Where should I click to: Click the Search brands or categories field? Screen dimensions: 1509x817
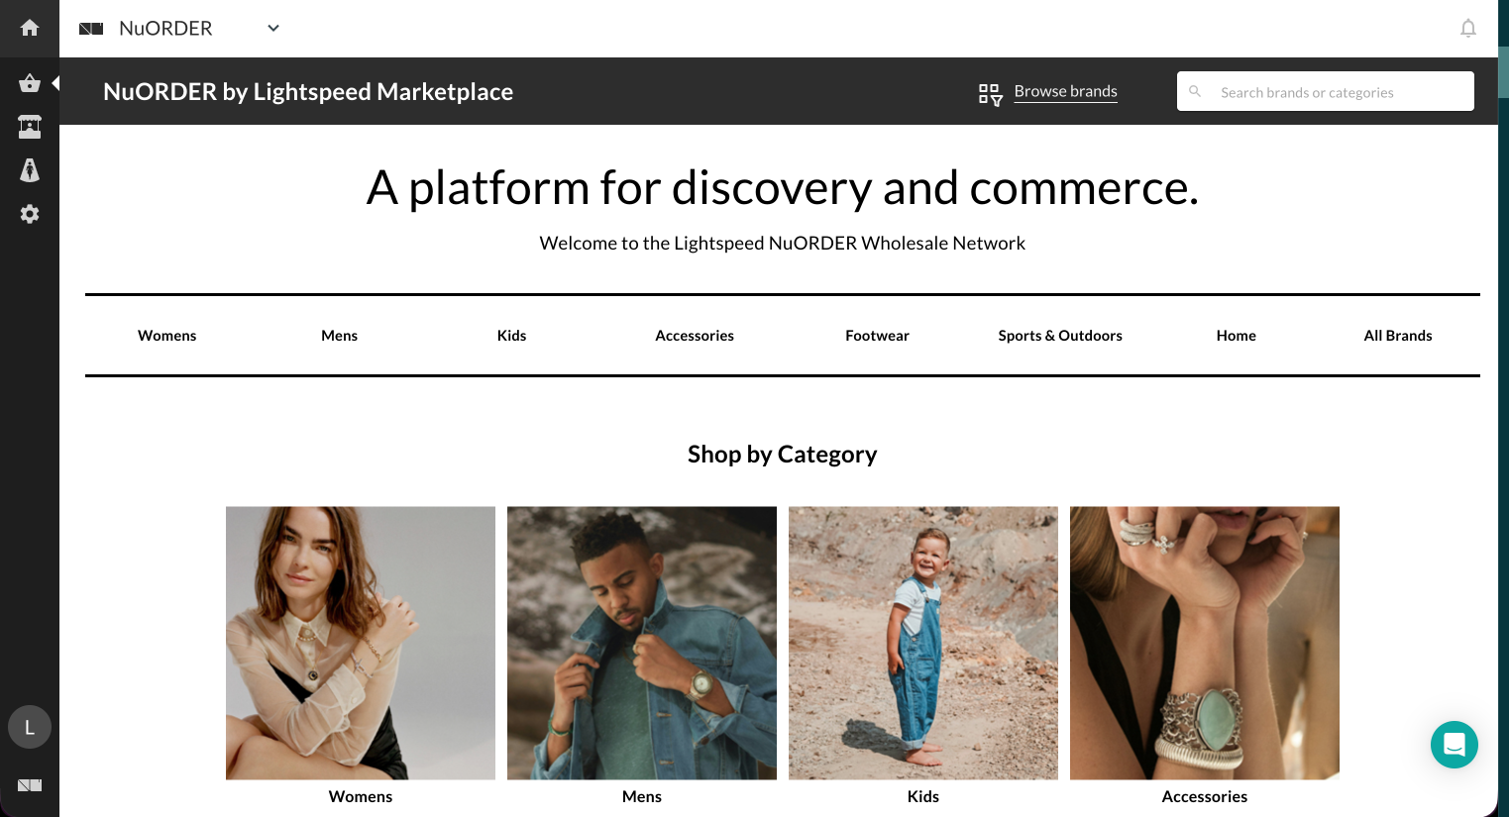click(x=1326, y=91)
